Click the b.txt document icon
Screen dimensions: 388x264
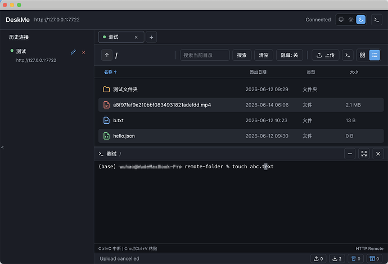pos(106,120)
